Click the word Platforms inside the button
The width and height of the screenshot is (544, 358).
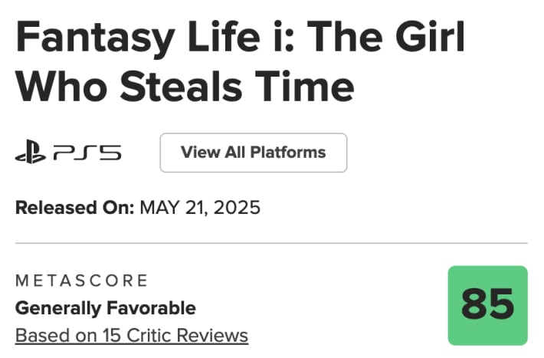point(288,152)
